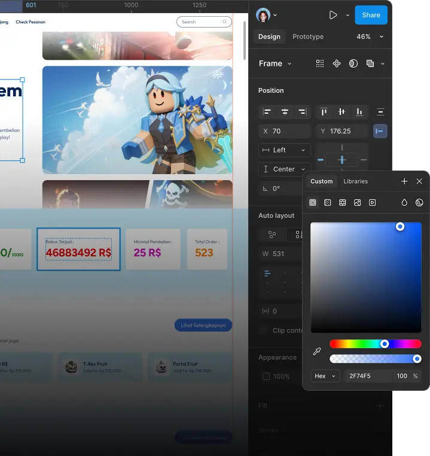This screenshot has width=430, height=456.
Task: Click the dotted grid selection icon
Action: pyautogui.click(x=320, y=63)
